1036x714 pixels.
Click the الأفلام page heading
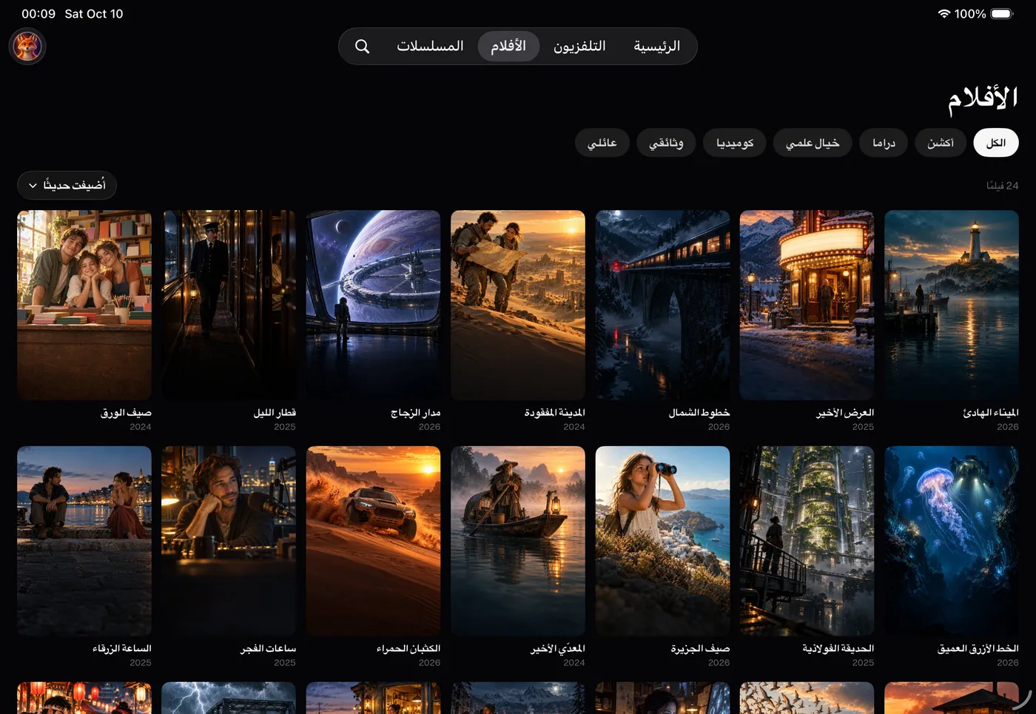(983, 99)
